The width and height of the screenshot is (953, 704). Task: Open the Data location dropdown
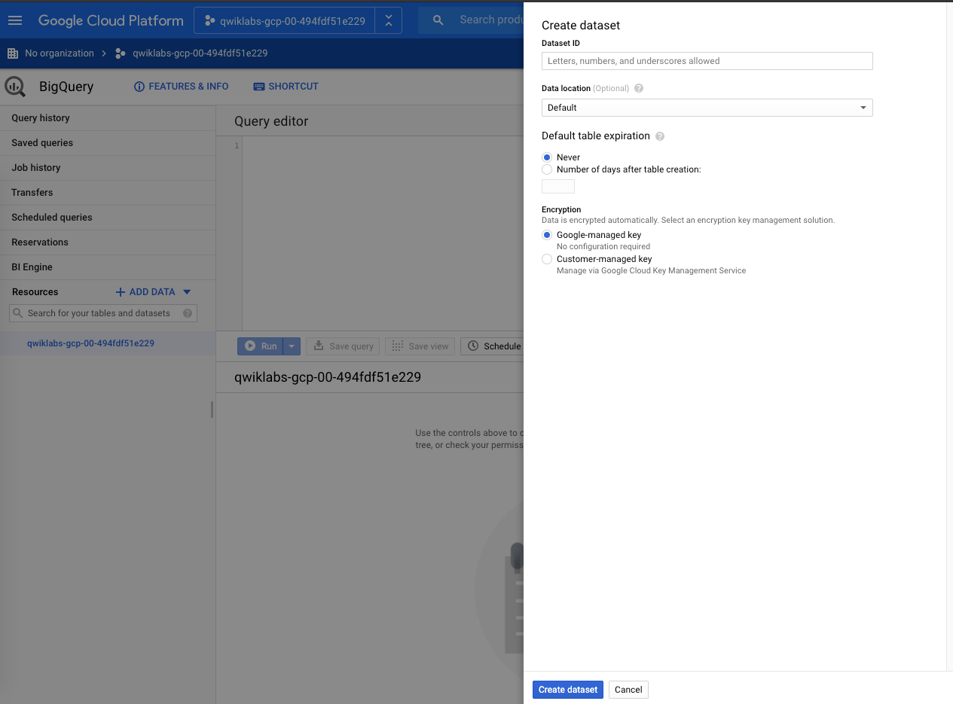(707, 108)
